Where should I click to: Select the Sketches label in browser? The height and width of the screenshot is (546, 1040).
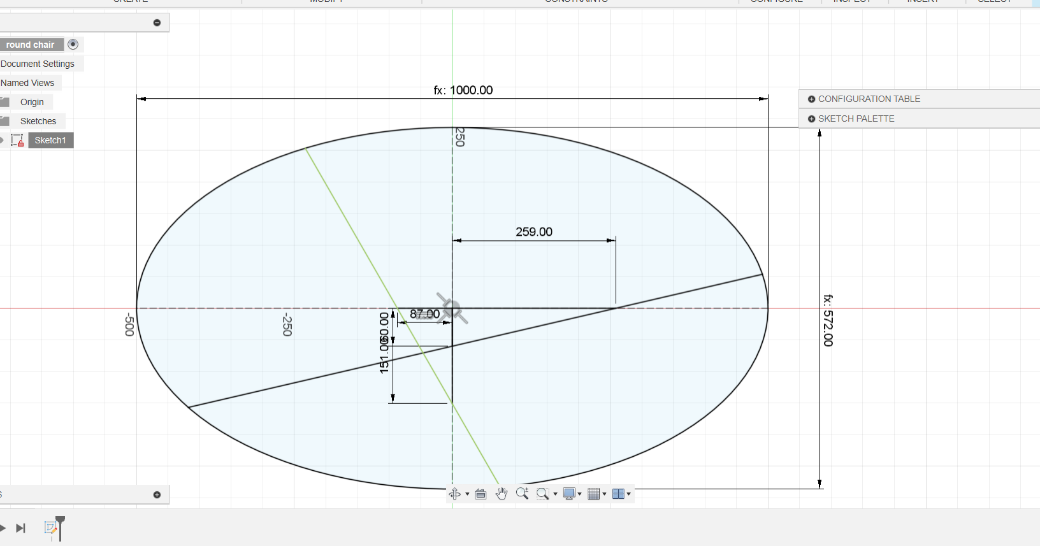(x=38, y=121)
